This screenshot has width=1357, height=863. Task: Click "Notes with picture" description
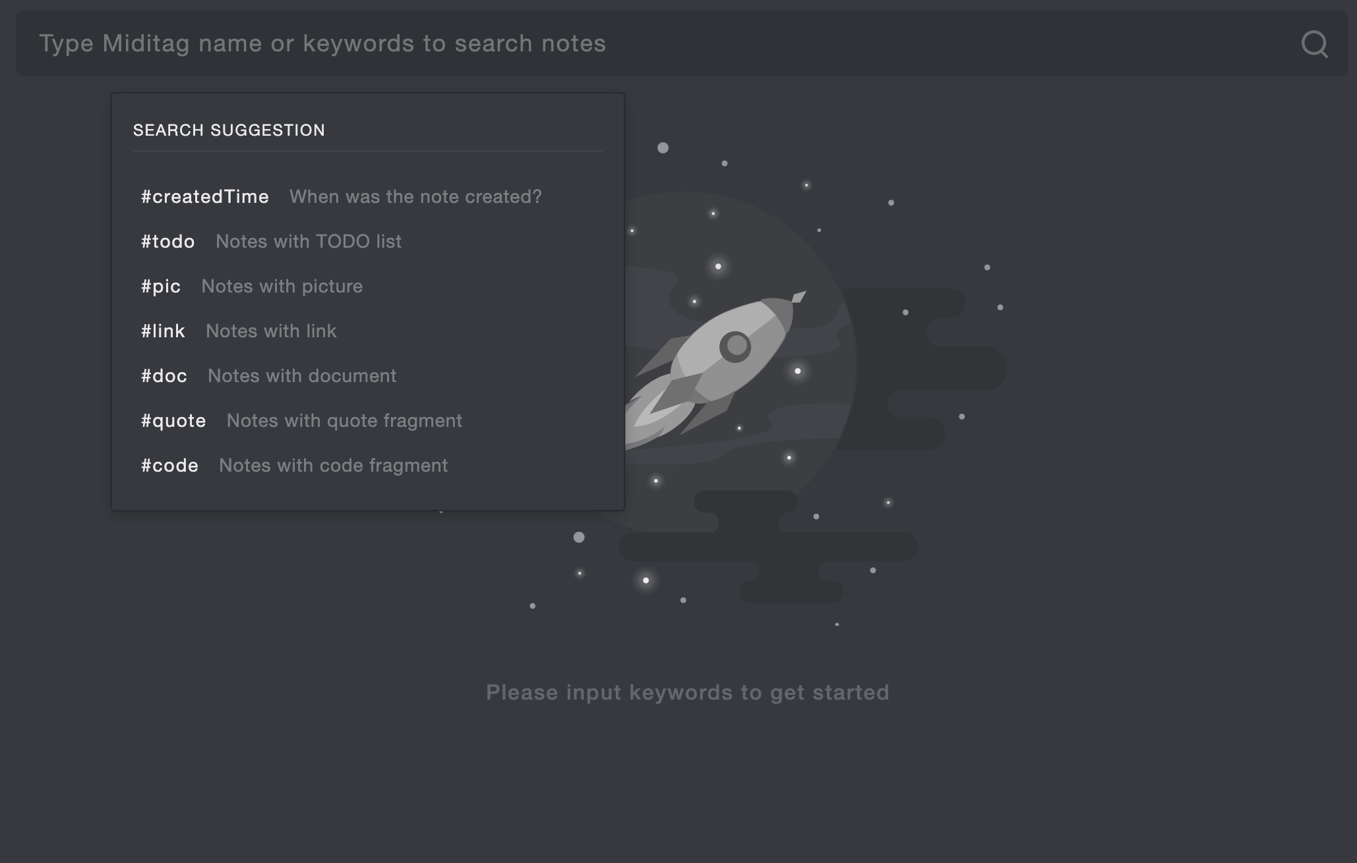pos(282,286)
